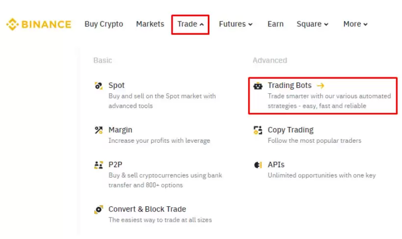Image resolution: width=402 pixels, height=239 pixels.
Task: Click the Margin percent icon
Action: click(x=99, y=130)
